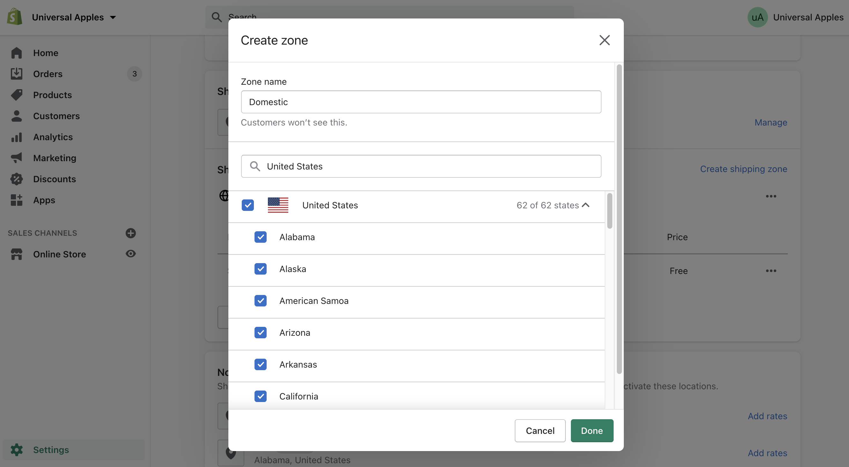
Task: Click the dialog's outer scrollbar
Action: [619, 219]
